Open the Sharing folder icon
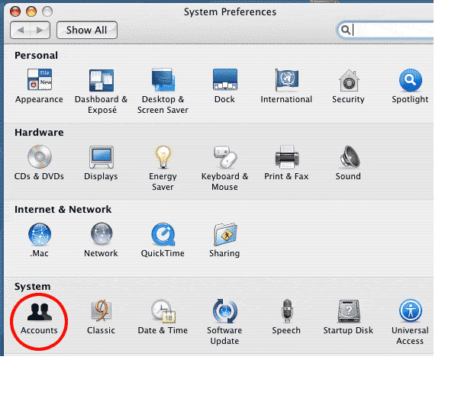Screen dimensions: 458x408 tap(224, 235)
